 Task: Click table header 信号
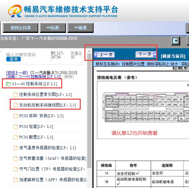[x=133, y=165]
